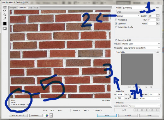Click the black eyedropper color swatch
Image resolution: width=164 pixels, height=120 pixels.
click(x=5, y=24)
